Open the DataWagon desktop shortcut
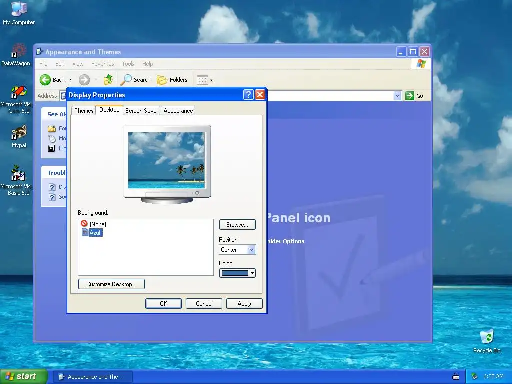The width and height of the screenshot is (512, 384). 16,54
